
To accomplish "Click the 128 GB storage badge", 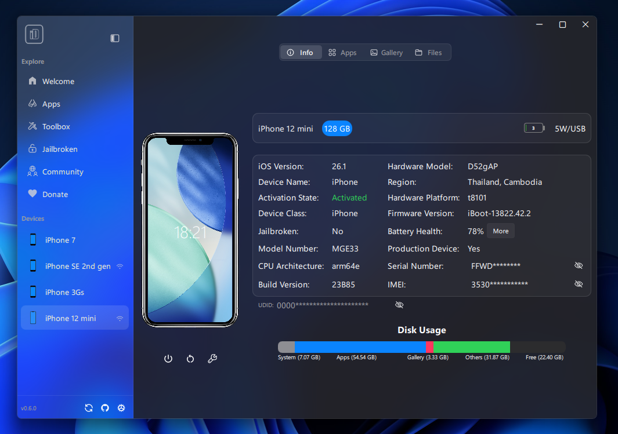I will coord(337,129).
